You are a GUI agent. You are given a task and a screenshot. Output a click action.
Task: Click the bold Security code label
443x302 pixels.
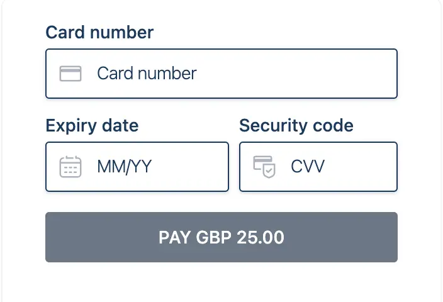[296, 126]
